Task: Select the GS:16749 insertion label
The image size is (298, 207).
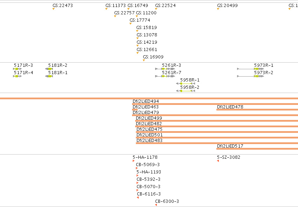Action: click(138, 6)
